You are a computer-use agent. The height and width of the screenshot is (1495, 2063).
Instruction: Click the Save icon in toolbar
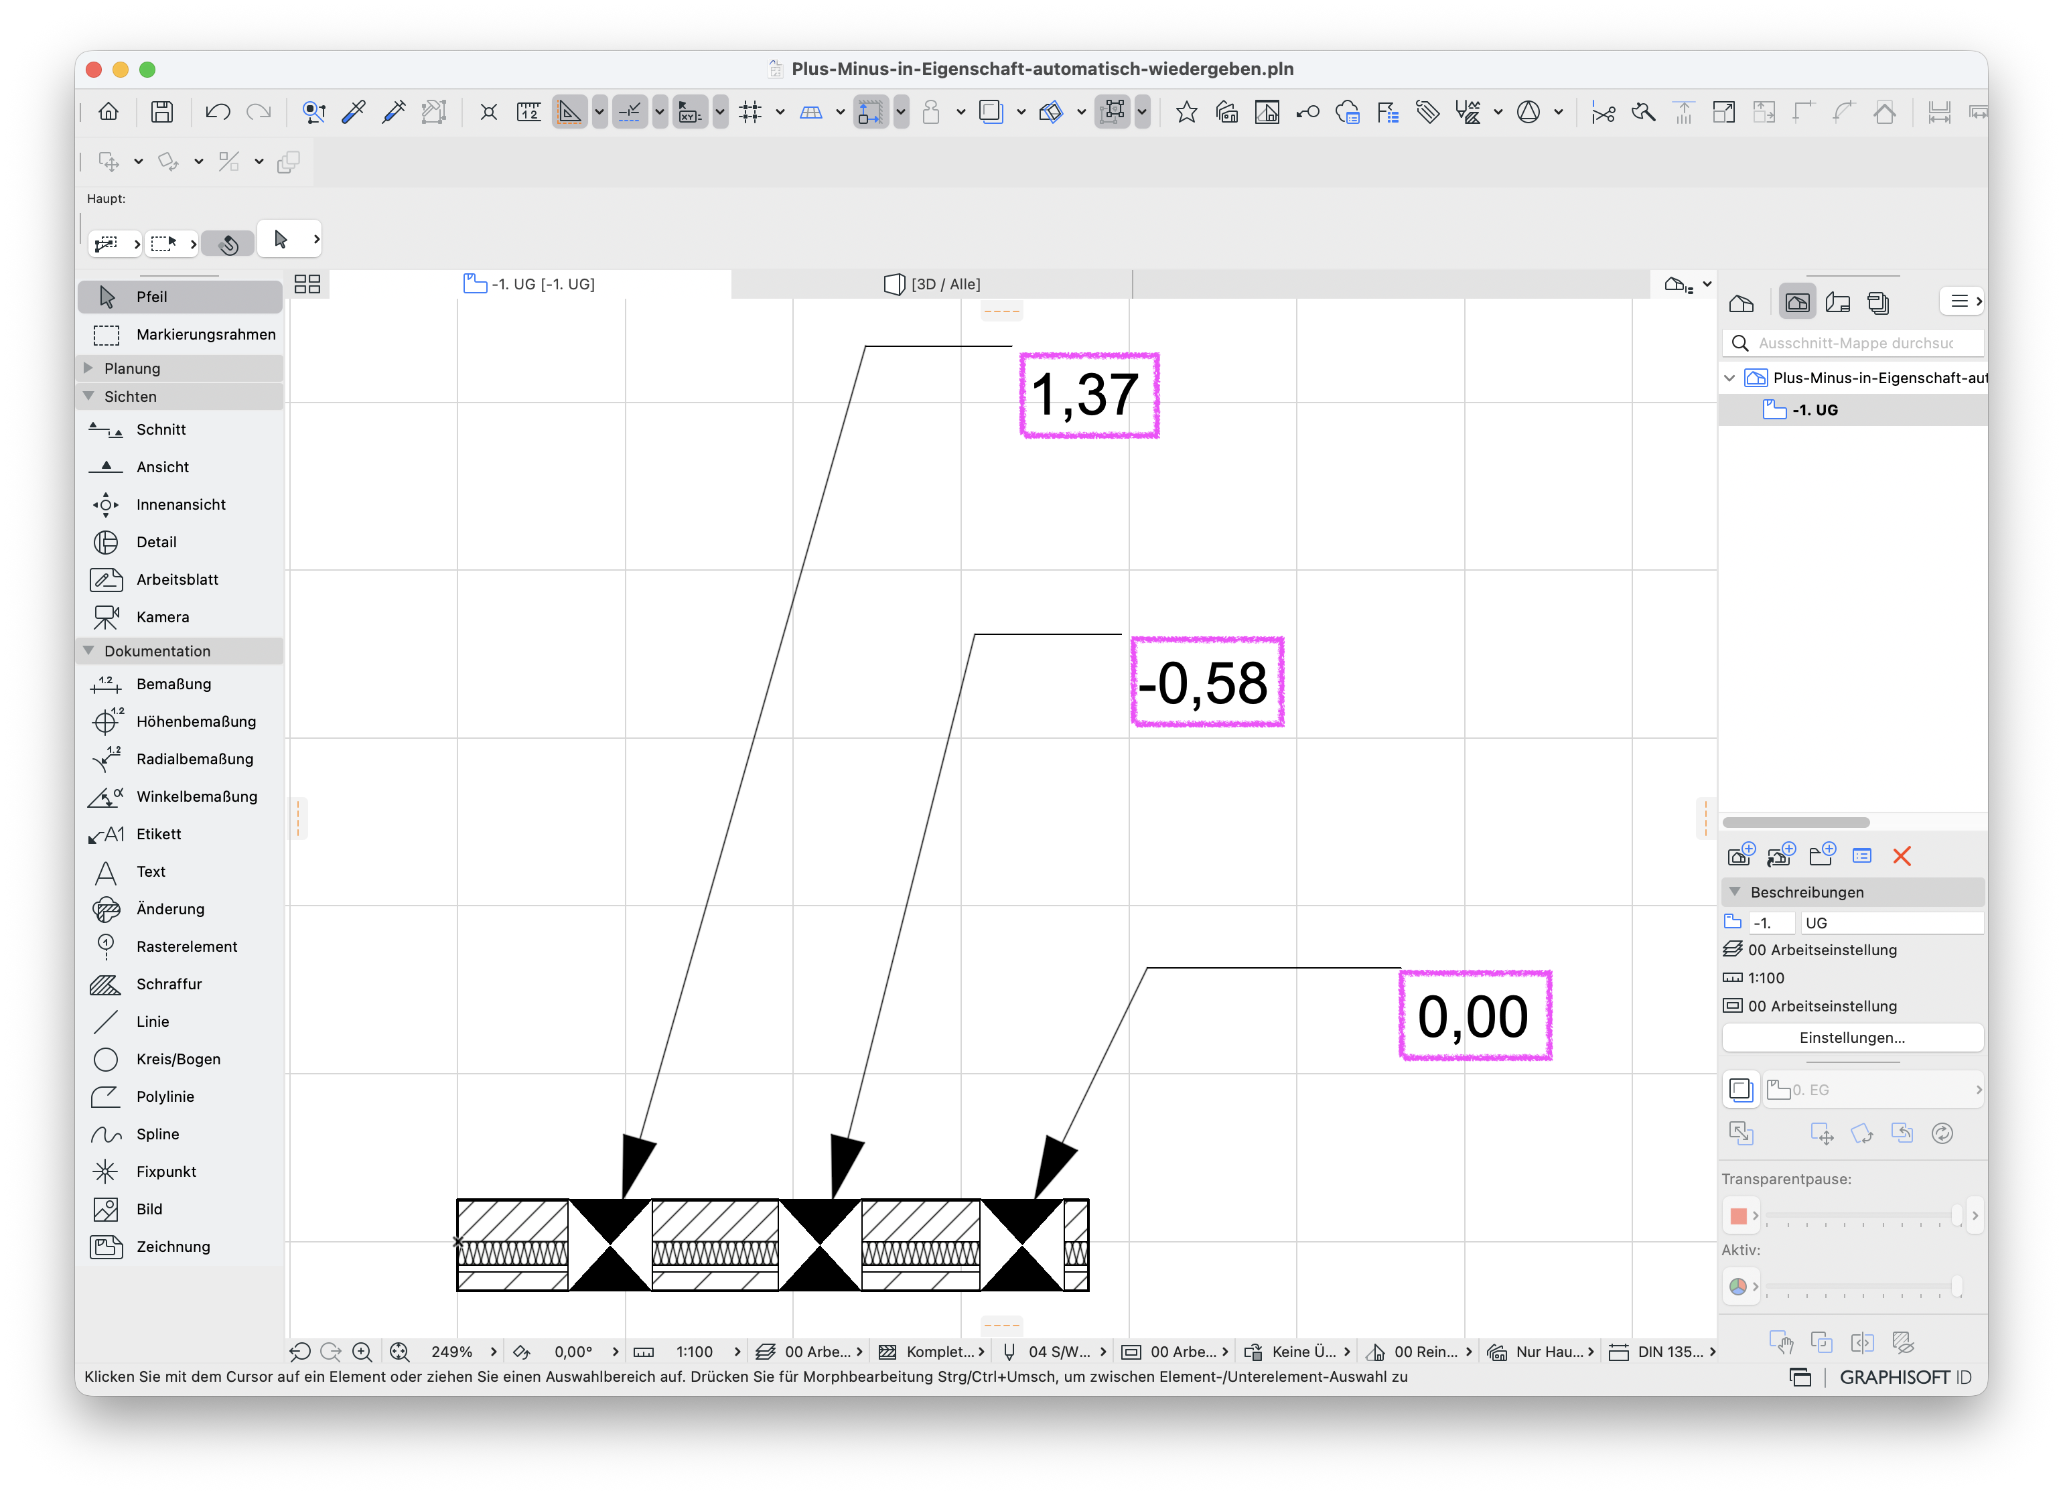point(162,112)
